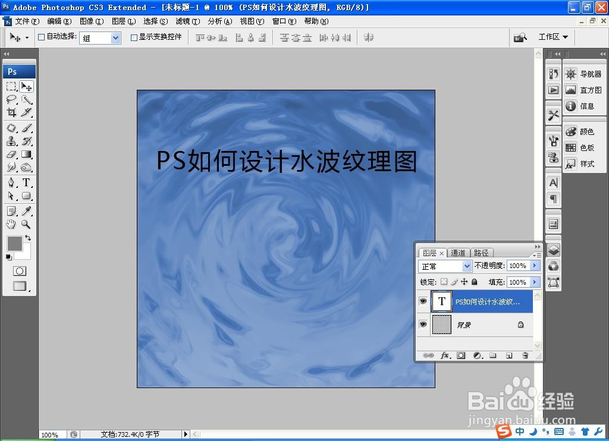Toggle visibility of the text layer
The height and width of the screenshot is (441, 609).
coord(423,301)
